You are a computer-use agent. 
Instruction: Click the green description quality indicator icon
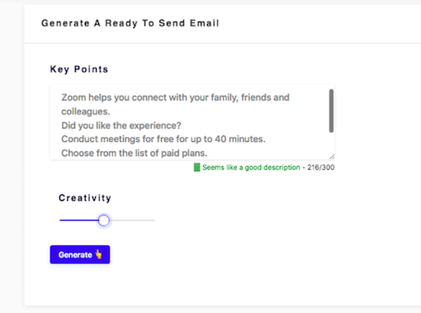(x=196, y=167)
